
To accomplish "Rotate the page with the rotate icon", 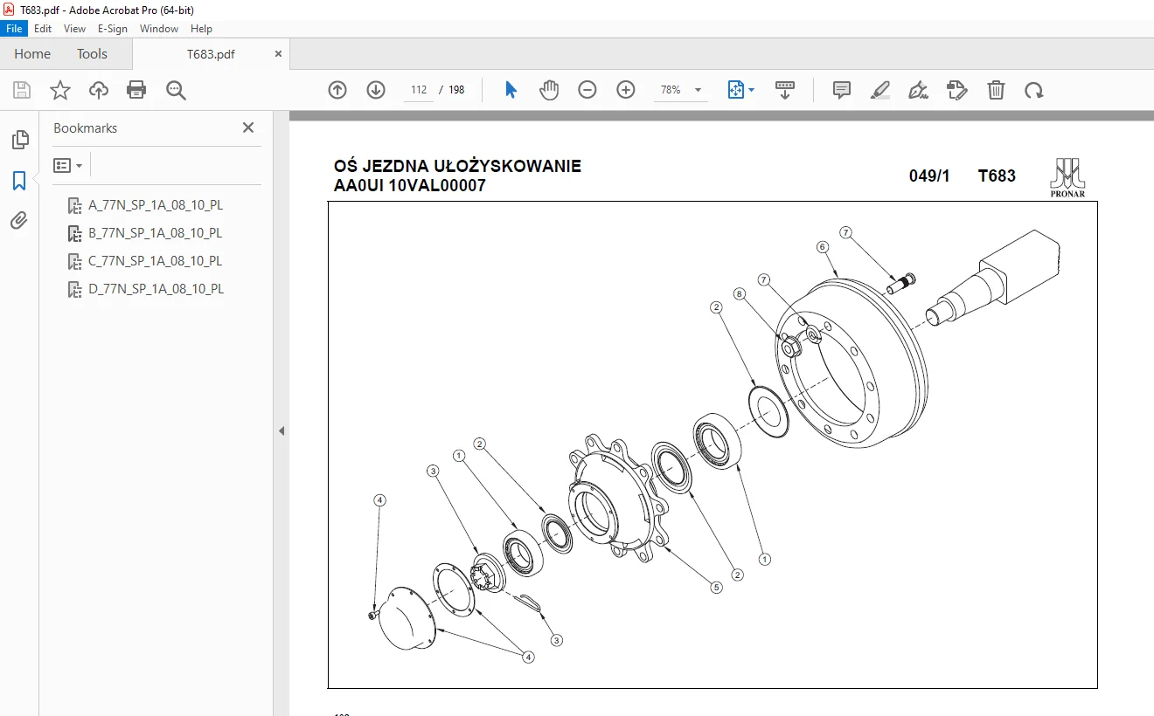I will point(1034,90).
